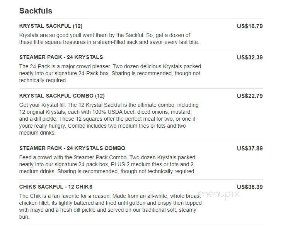The image size is (288, 226).
Task: Open the KRYSTAL SACKFUL (12) item
Action: (51, 26)
